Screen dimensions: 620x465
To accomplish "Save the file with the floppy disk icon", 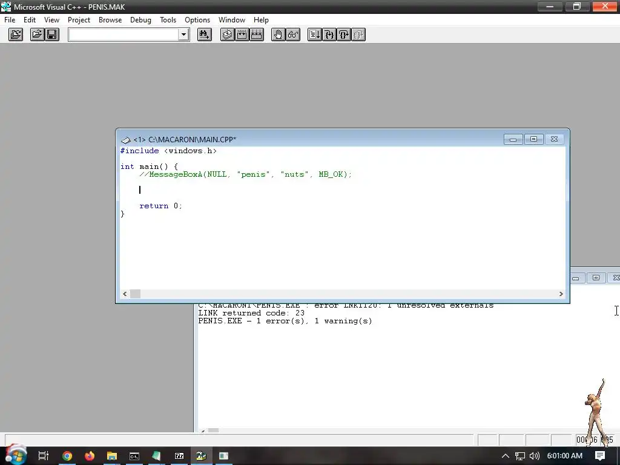I will [52, 35].
